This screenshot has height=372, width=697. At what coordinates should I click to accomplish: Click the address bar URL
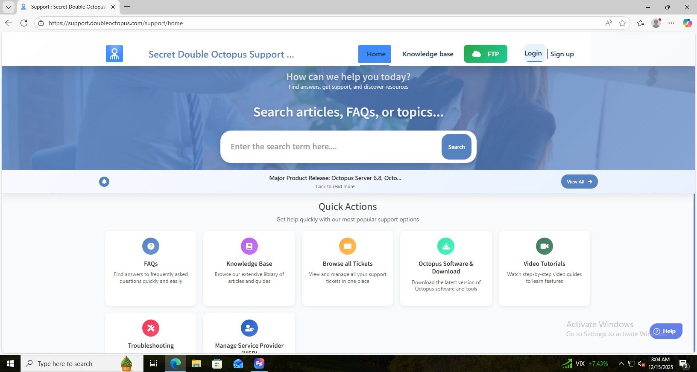tap(116, 23)
